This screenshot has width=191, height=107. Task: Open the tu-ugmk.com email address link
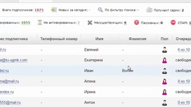[13, 60]
